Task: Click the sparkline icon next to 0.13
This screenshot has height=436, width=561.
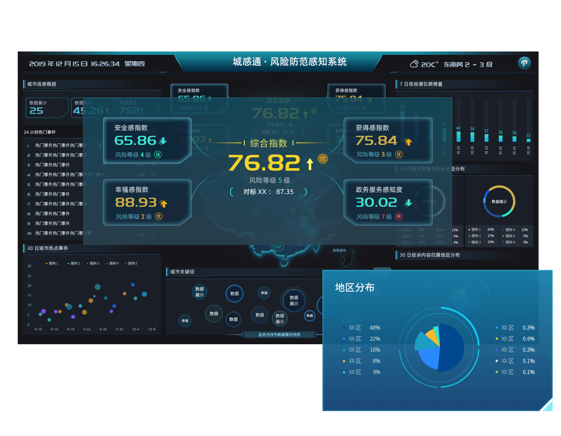Action: click(153, 235)
